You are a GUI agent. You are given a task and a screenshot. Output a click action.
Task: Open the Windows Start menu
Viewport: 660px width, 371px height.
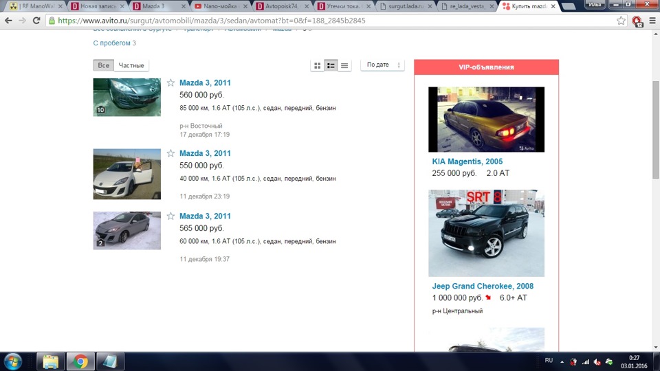(12, 362)
